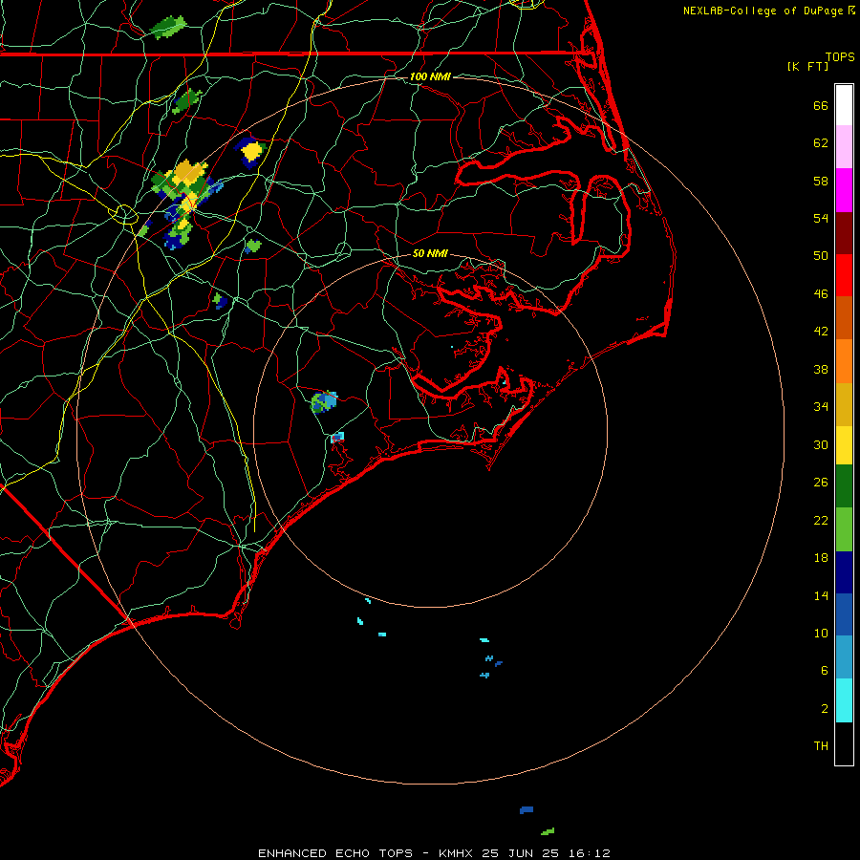The height and width of the screenshot is (860, 860).
Task: Select the 30 legend value
Action: coord(821,444)
